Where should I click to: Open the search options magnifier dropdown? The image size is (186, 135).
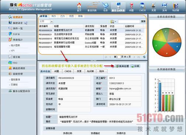point(113,22)
